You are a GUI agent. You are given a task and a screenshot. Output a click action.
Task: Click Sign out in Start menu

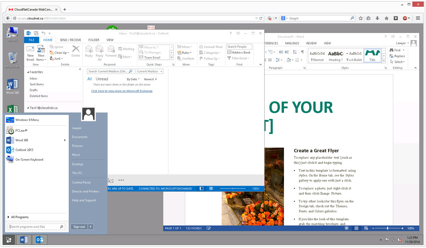click(x=79, y=227)
